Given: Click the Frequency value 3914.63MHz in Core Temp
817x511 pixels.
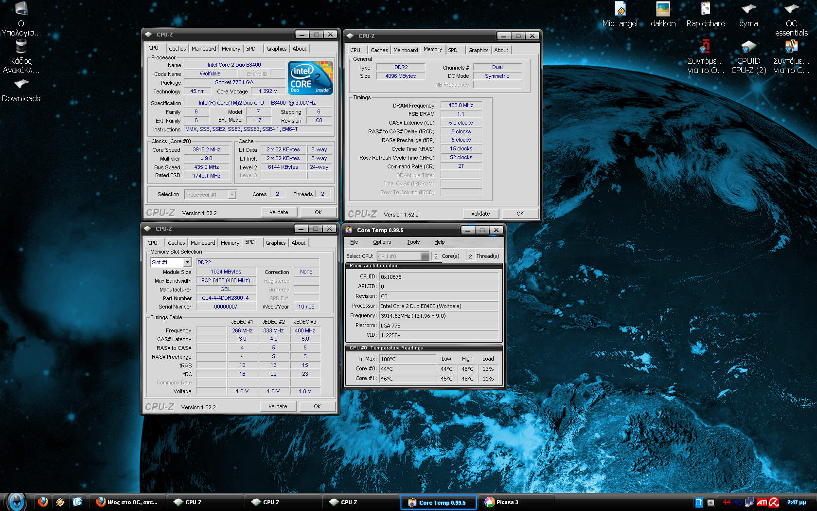Looking at the screenshot, I should pyautogui.click(x=439, y=316).
